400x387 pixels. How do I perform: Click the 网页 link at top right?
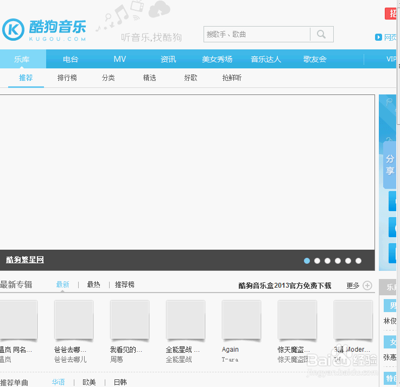[390, 37]
